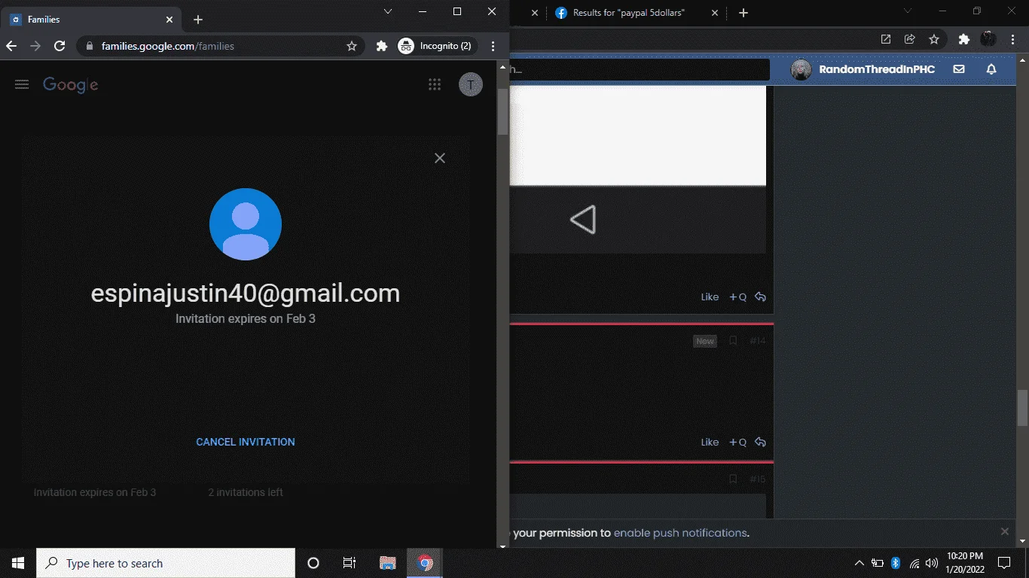The width and height of the screenshot is (1029, 578).
Task: Go back in the Families window
Action: pos(11,46)
